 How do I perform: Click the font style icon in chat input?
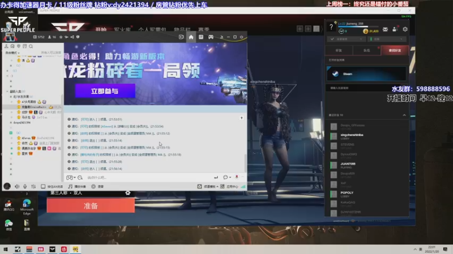[80, 177]
